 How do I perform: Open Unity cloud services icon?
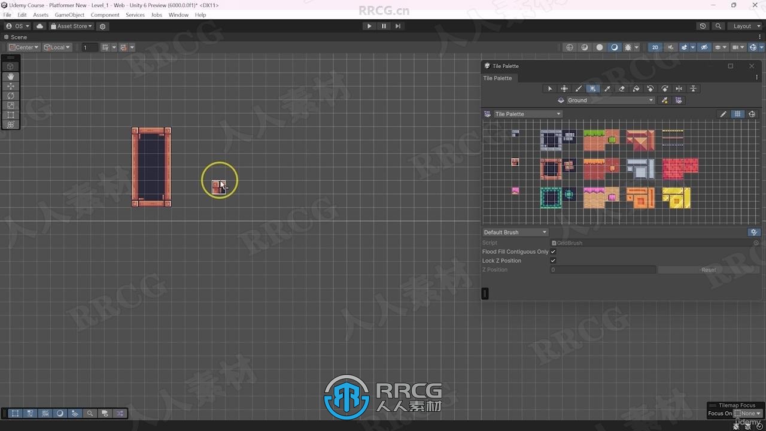tap(39, 26)
